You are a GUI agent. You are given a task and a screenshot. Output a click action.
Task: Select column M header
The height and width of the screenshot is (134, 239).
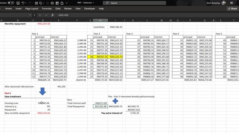point(162,20)
